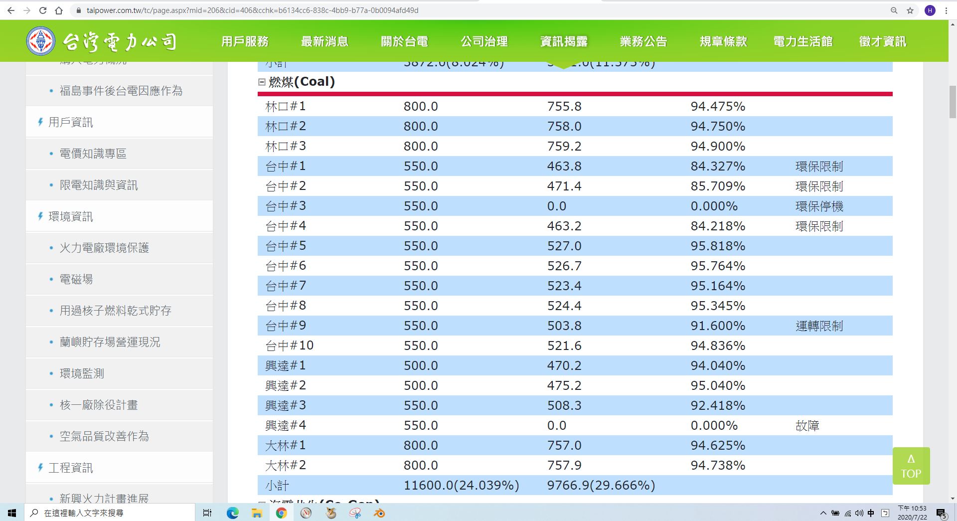Open 電磁場 sidebar link

76,279
